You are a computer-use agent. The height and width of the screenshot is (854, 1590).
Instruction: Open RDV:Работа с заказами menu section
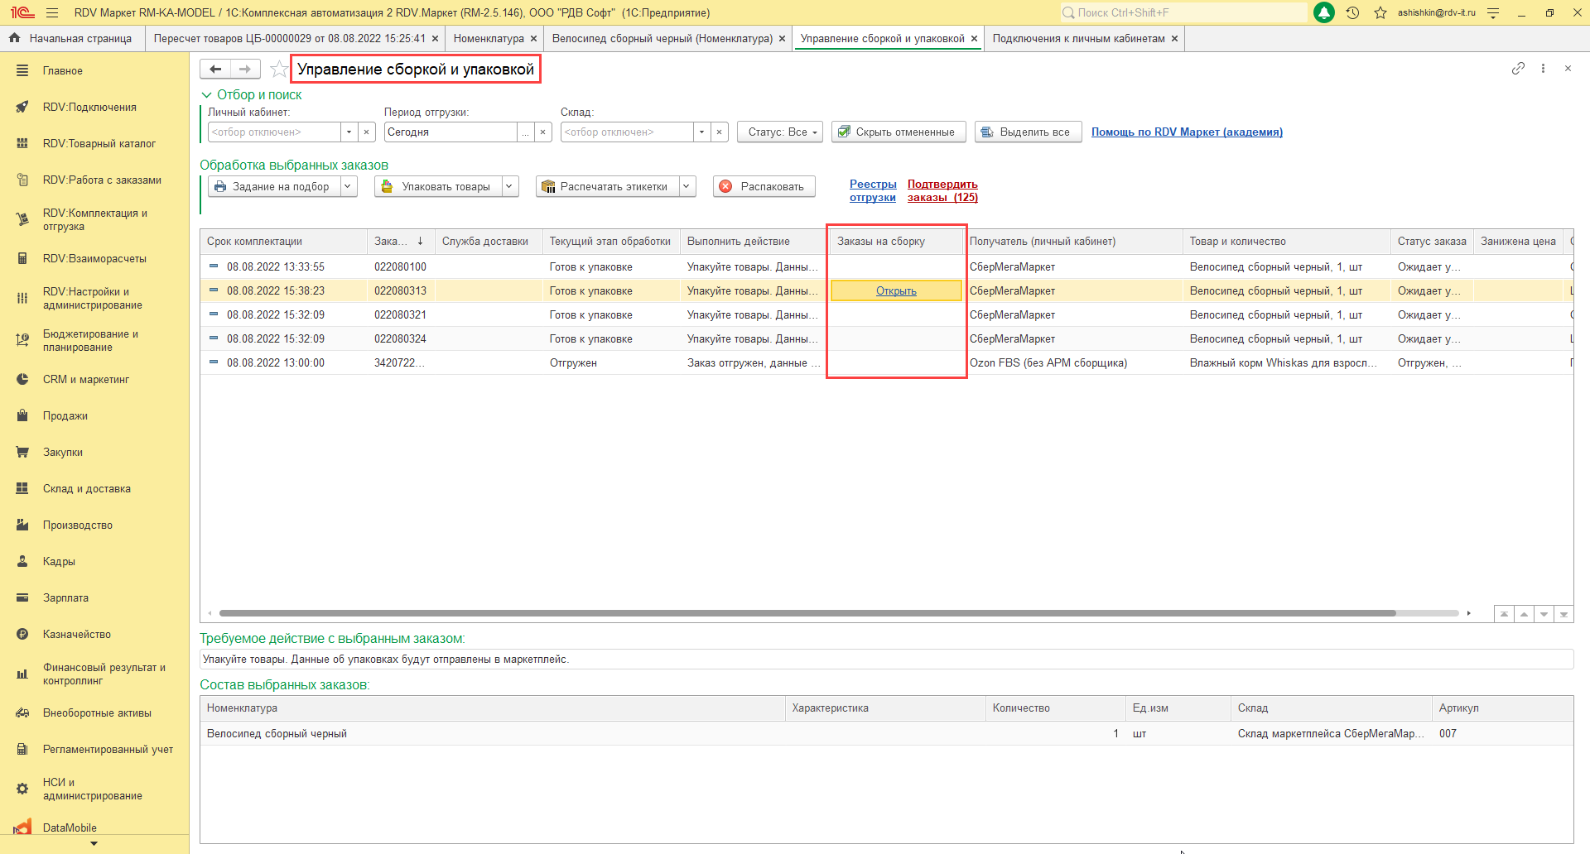[x=102, y=180]
